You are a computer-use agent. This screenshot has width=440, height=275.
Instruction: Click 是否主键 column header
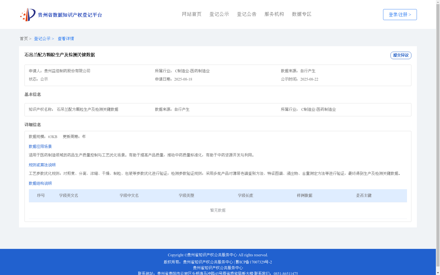364,196
